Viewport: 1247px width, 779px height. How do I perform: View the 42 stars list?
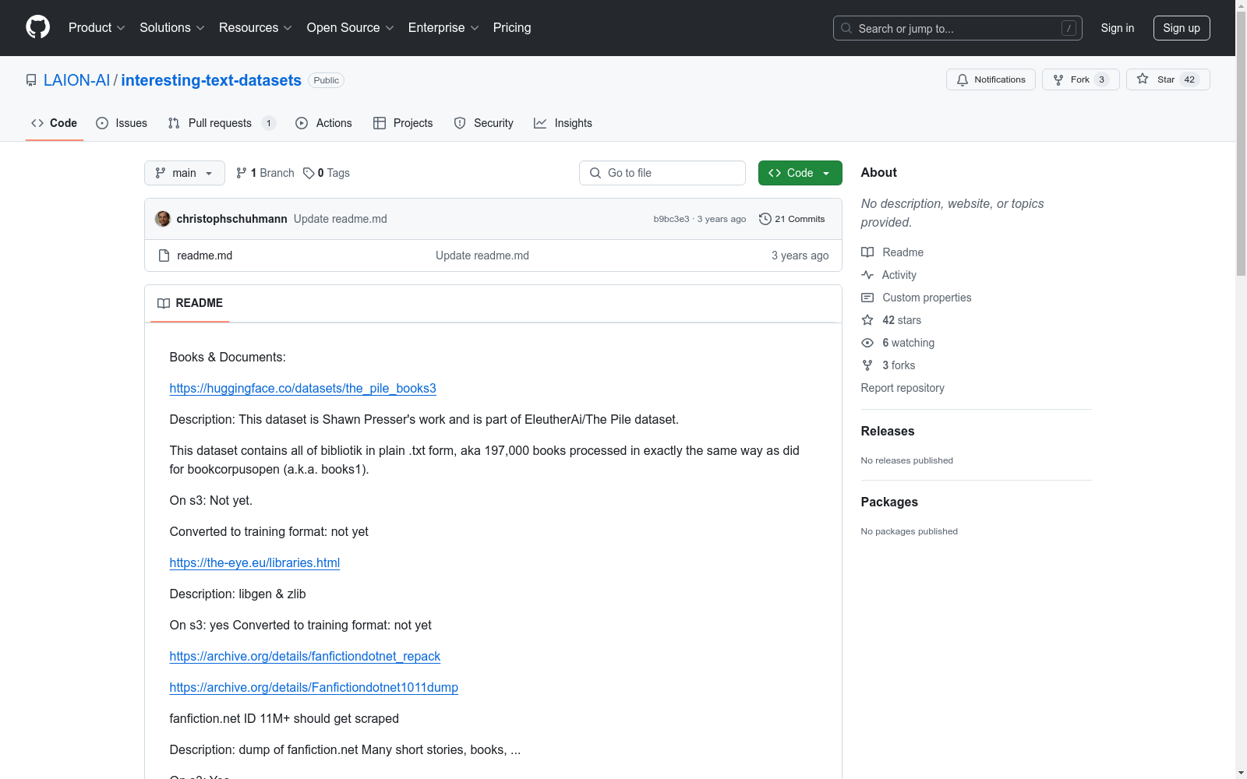(x=892, y=320)
